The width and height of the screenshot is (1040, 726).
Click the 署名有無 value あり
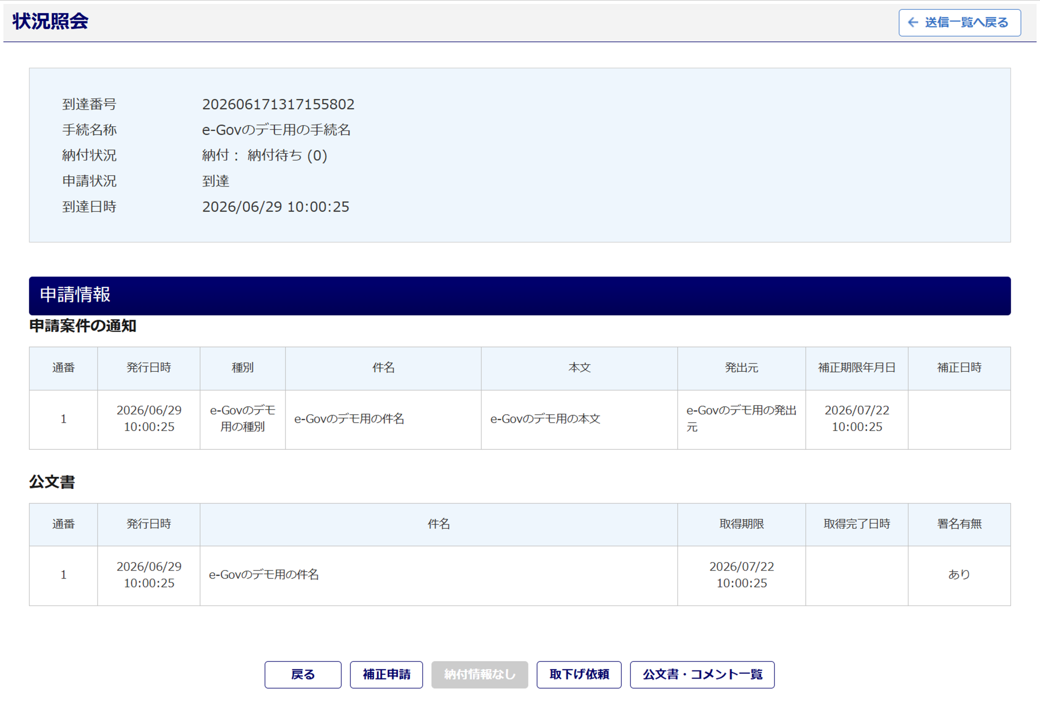click(x=959, y=575)
